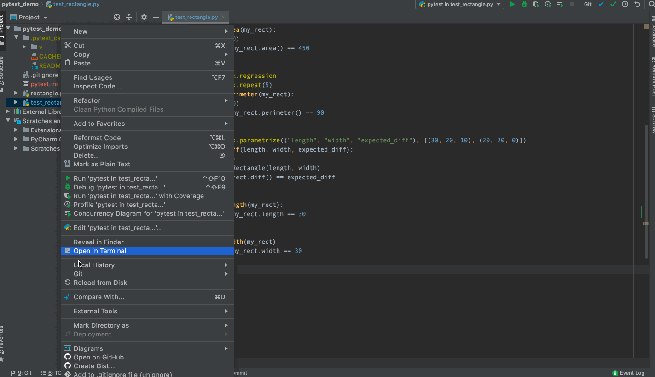
Task: Choose Edit 'pytest in test_recta...'... entry
Action: tap(147, 228)
